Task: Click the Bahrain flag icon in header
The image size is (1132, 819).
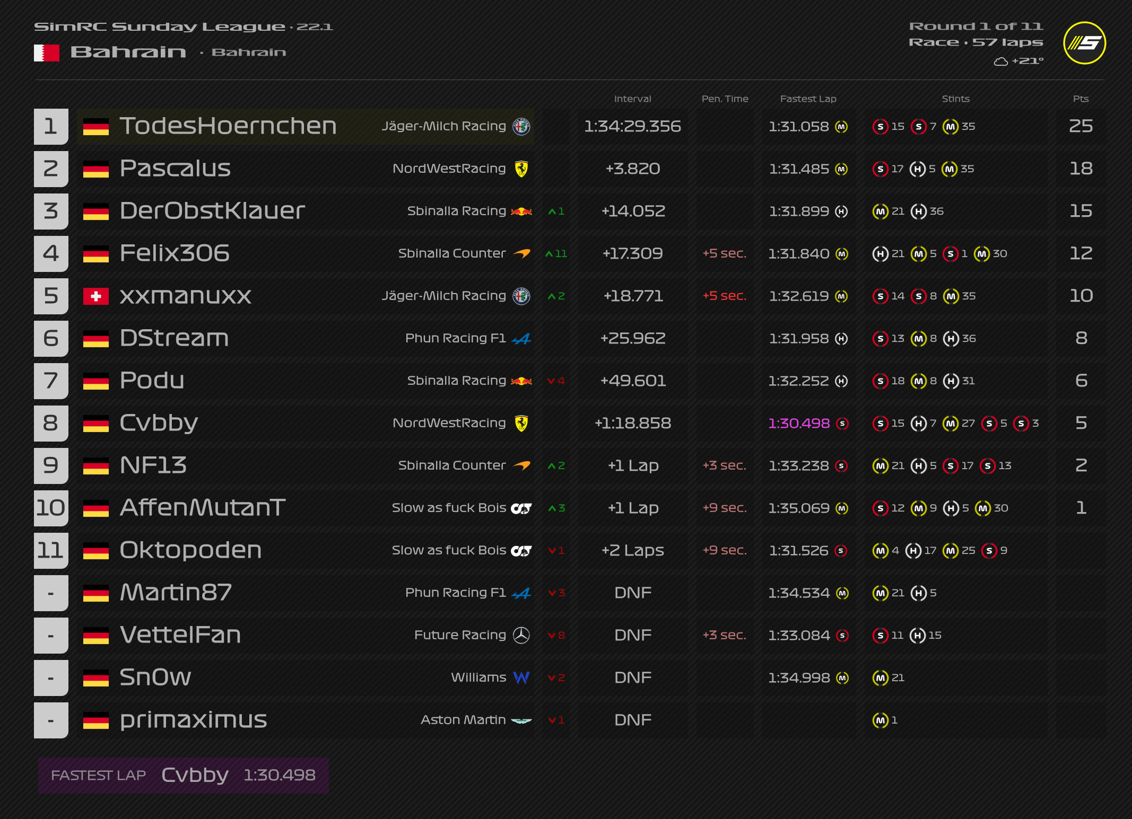Action: tap(47, 52)
